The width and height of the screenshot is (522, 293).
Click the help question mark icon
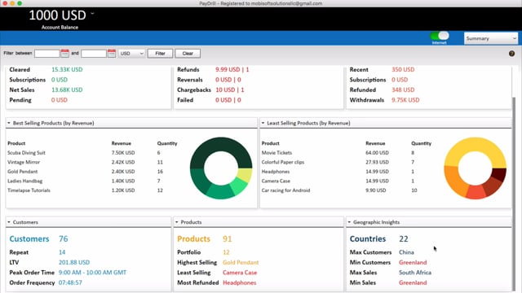click(x=511, y=54)
